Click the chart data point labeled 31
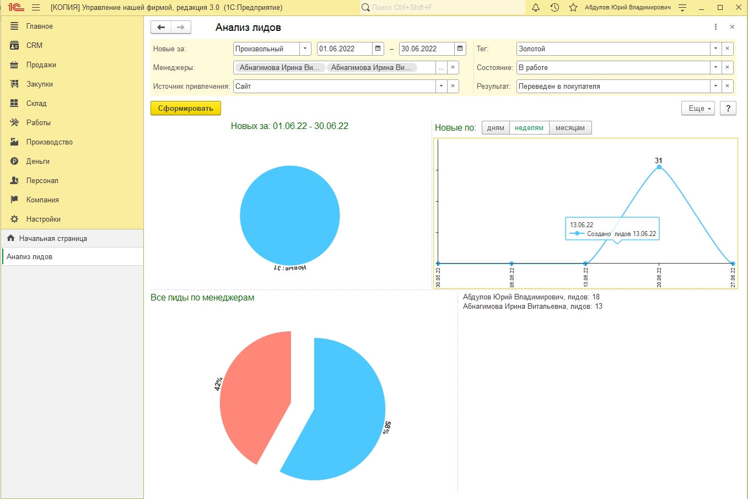The width and height of the screenshot is (748, 499). tap(659, 167)
